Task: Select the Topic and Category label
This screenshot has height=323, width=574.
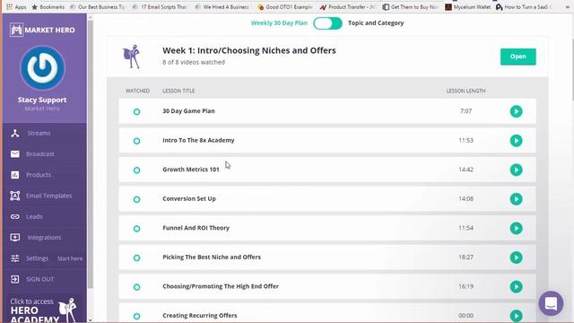Action: coord(376,23)
